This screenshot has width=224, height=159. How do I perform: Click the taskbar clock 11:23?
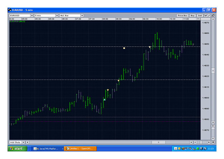coord(211,149)
